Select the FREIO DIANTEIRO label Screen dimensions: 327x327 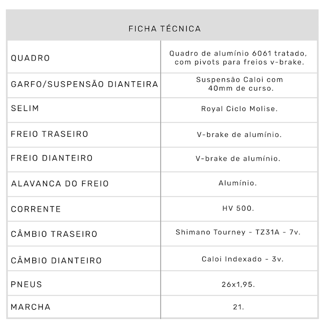click(x=52, y=158)
